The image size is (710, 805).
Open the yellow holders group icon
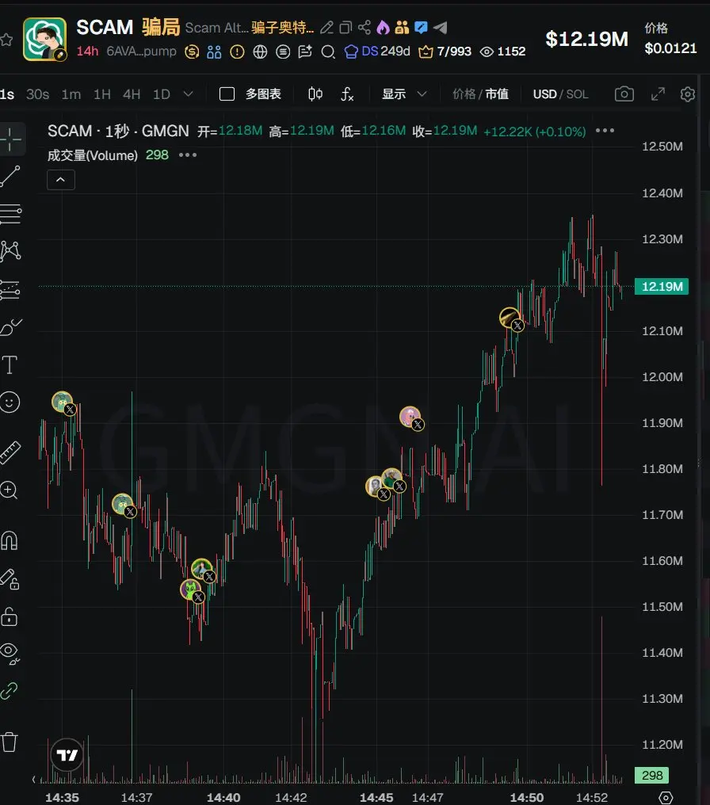(402, 27)
